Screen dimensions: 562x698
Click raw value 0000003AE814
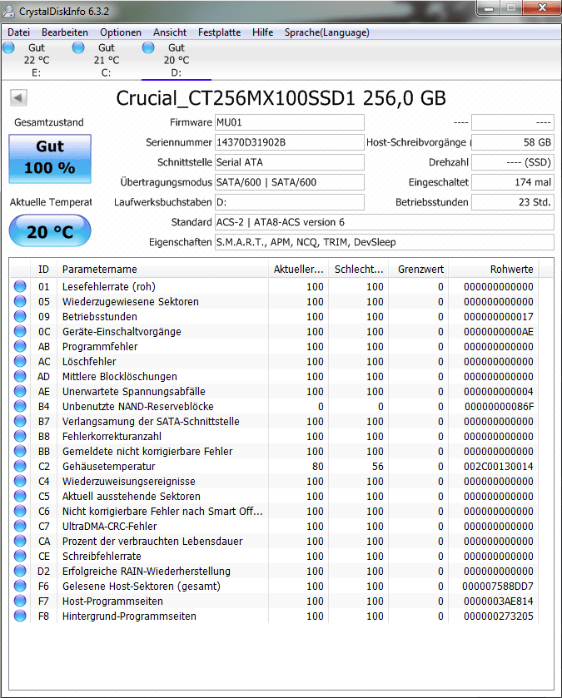coord(499,601)
